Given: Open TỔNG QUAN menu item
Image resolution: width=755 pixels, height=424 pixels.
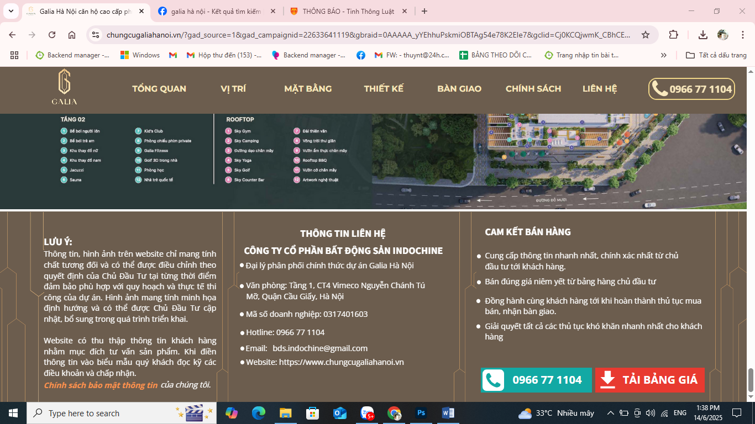Looking at the screenshot, I should [x=159, y=89].
